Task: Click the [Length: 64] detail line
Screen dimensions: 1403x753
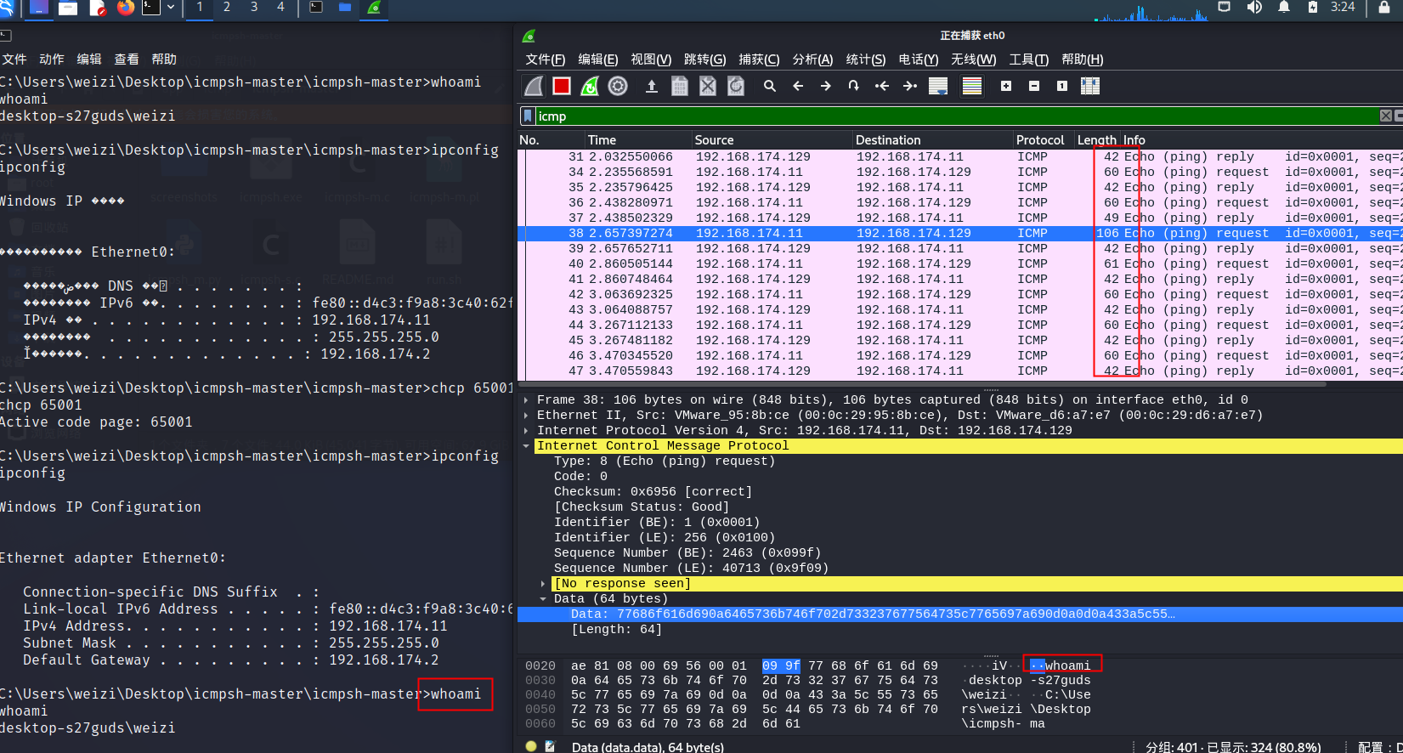Action: (616, 629)
